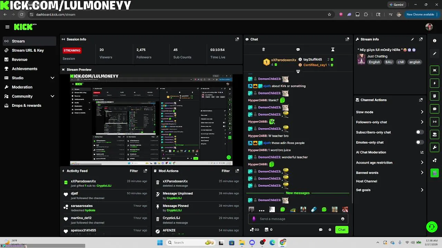The image size is (442, 248).
Task: Expand the Community menu chevron
Action: [52, 96]
